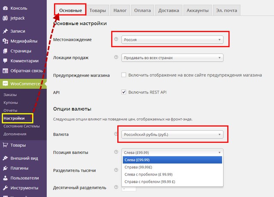Click the Плагины plug icon
This screenshot has width=274, height=197.
tap(6, 168)
